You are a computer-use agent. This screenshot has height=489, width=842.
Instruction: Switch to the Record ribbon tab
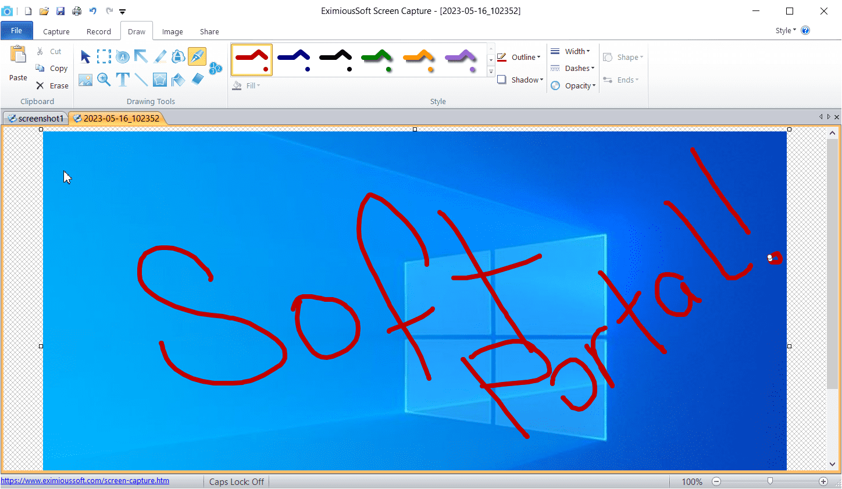tap(99, 31)
